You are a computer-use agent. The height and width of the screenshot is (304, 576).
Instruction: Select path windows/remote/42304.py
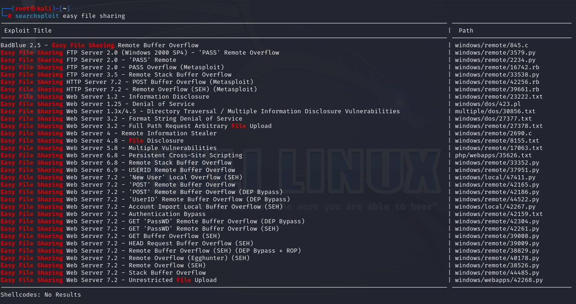[497, 221]
